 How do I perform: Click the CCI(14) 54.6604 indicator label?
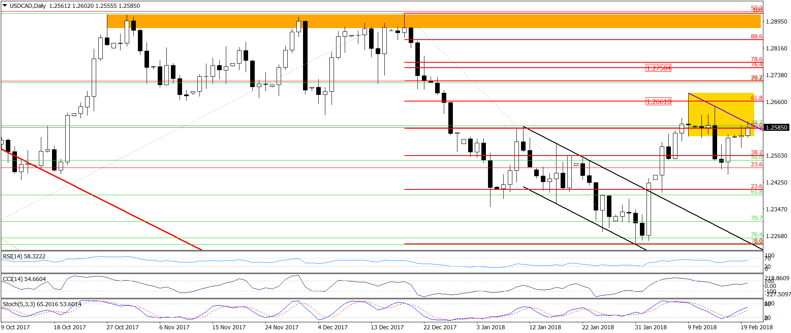click(24, 279)
